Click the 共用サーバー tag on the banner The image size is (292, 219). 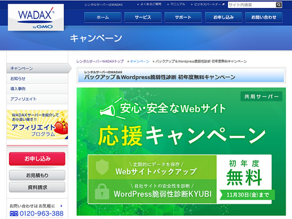click(x=261, y=96)
